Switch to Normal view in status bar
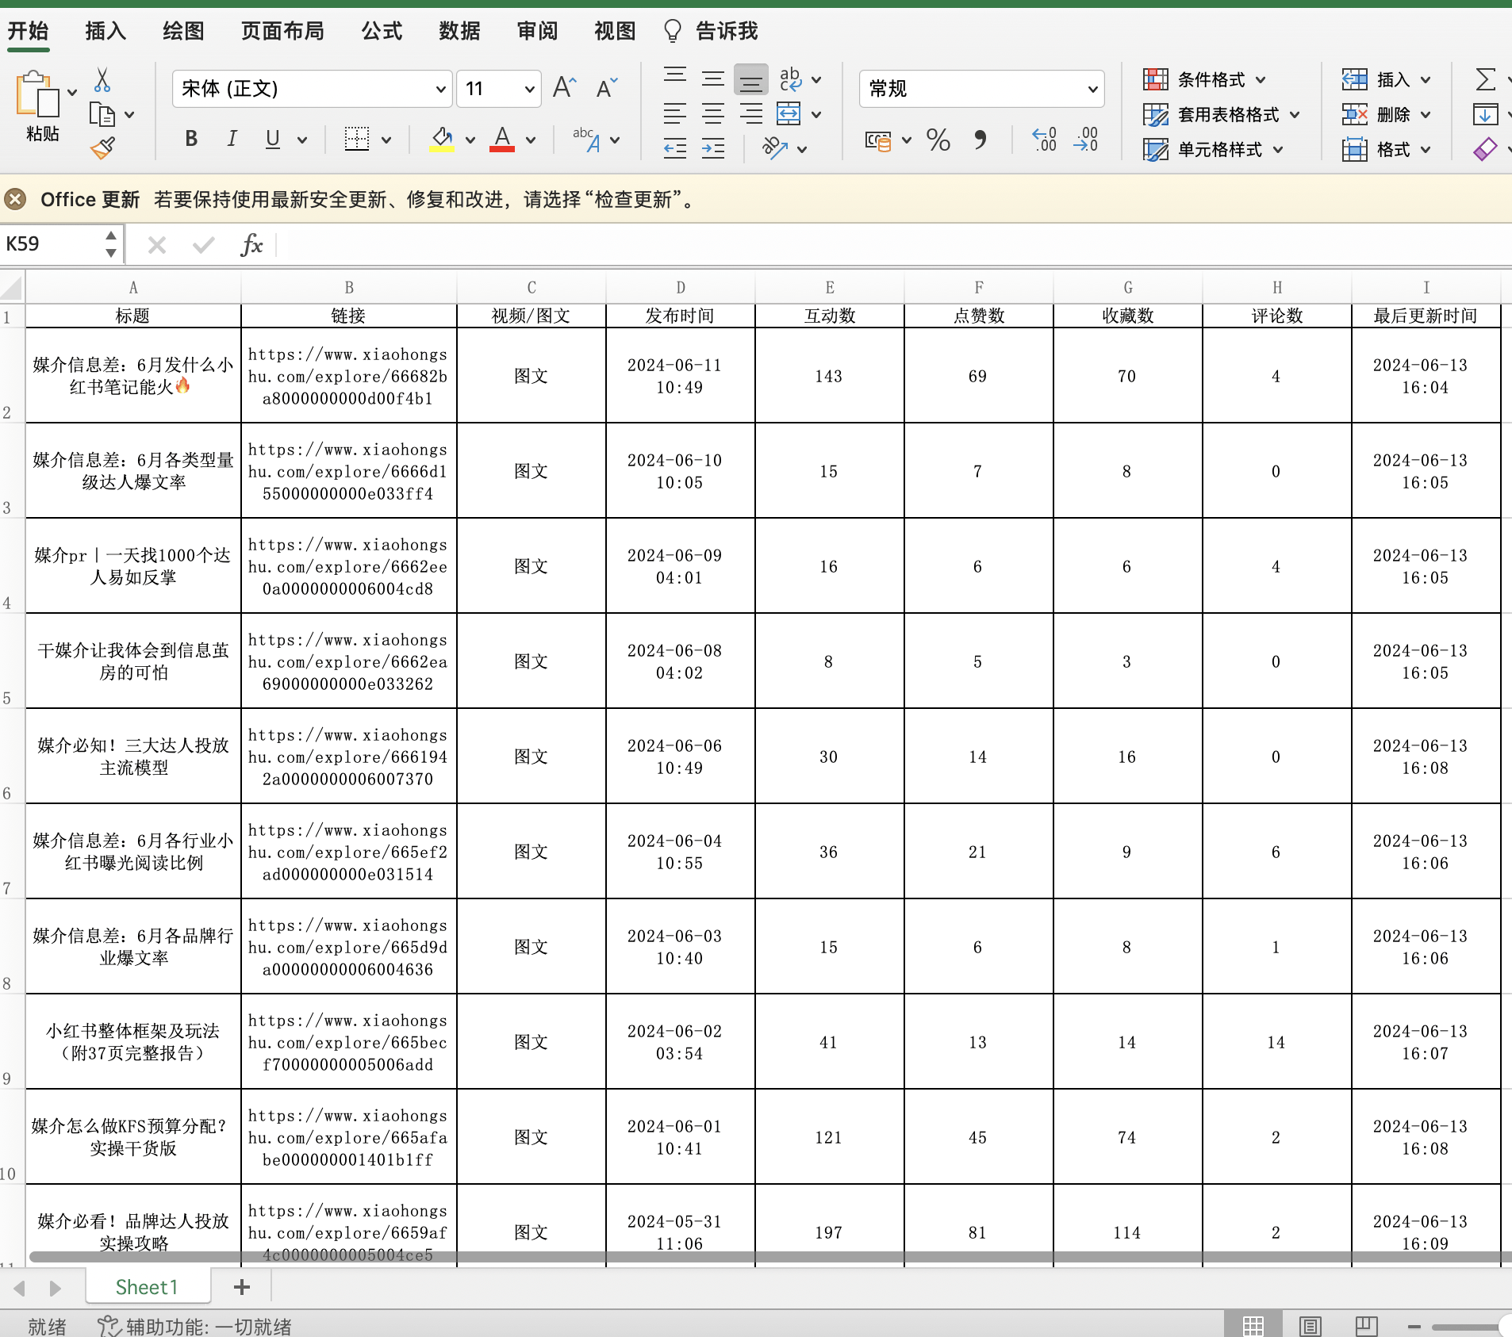This screenshot has width=1512, height=1337. coord(1253,1325)
